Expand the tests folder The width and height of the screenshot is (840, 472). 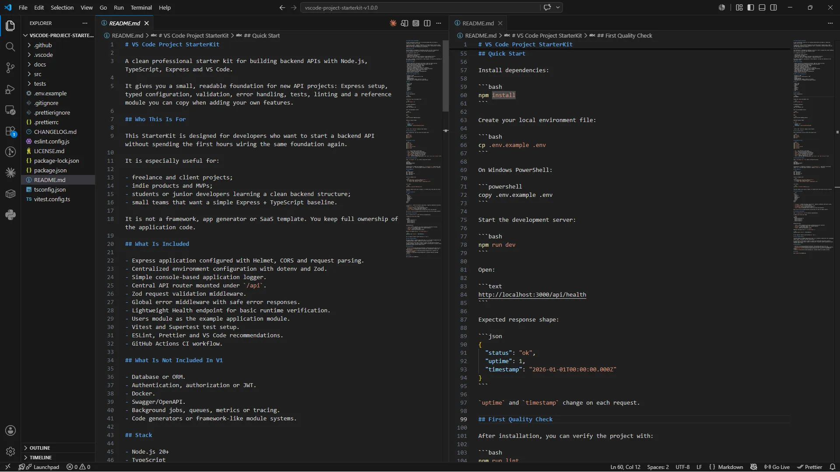58,84
